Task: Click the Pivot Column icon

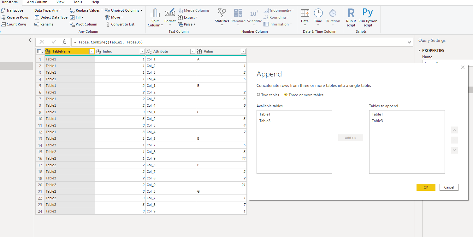Action: tap(72, 24)
